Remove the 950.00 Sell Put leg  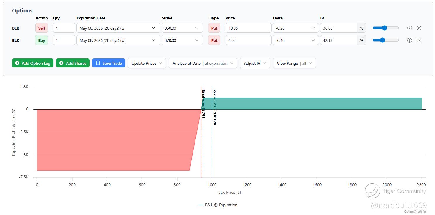[419, 28]
